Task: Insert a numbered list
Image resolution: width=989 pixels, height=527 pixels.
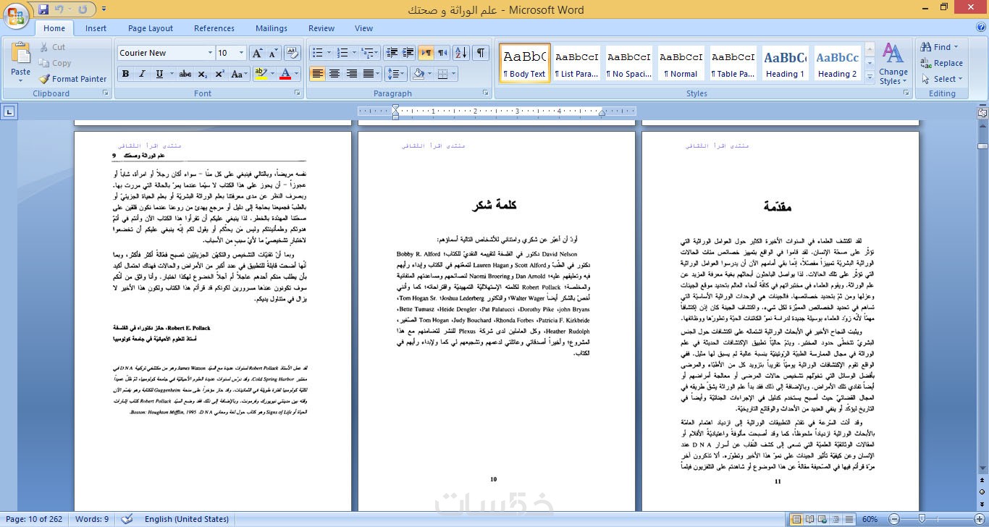Action: pyautogui.click(x=341, y=53)
